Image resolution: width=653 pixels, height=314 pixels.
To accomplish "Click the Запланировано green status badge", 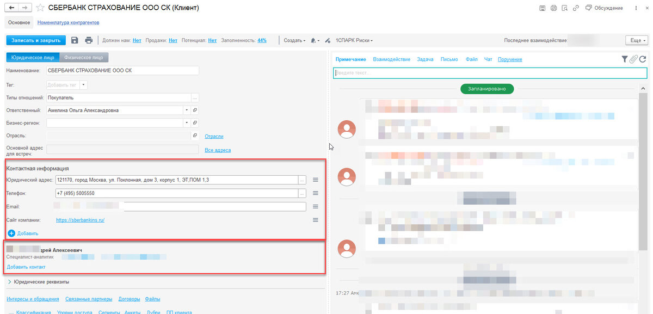I will (487, 89).
